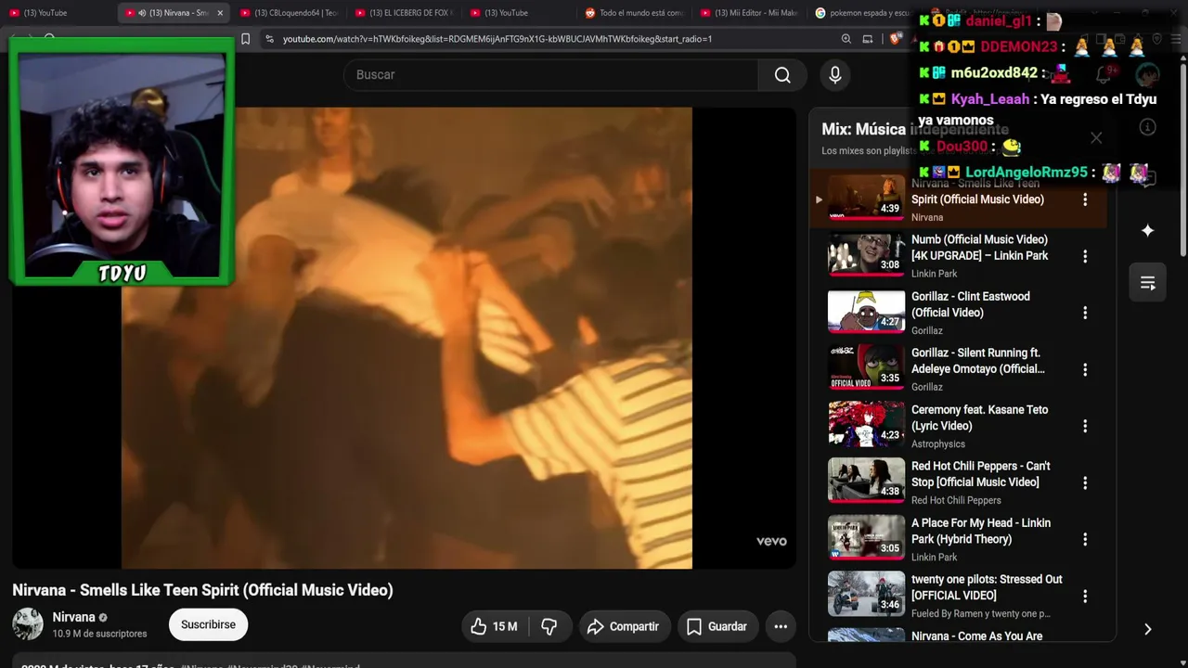Play Red Hot Chili Peppers Can't Stop thumbnail
The height and width of the screenshot is (668, 1188).
coord(866,482)
